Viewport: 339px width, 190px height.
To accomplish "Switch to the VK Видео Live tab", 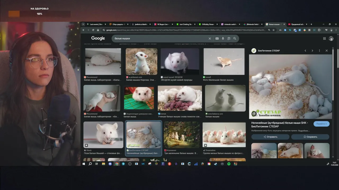I will coord(163,24).
